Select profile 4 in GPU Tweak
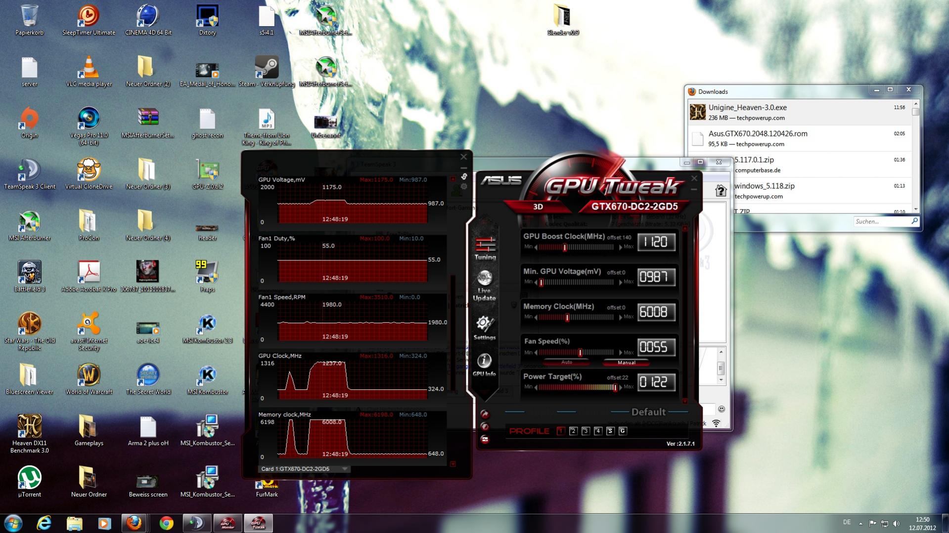This screenshot has width=949, height=533. [598, 431]
